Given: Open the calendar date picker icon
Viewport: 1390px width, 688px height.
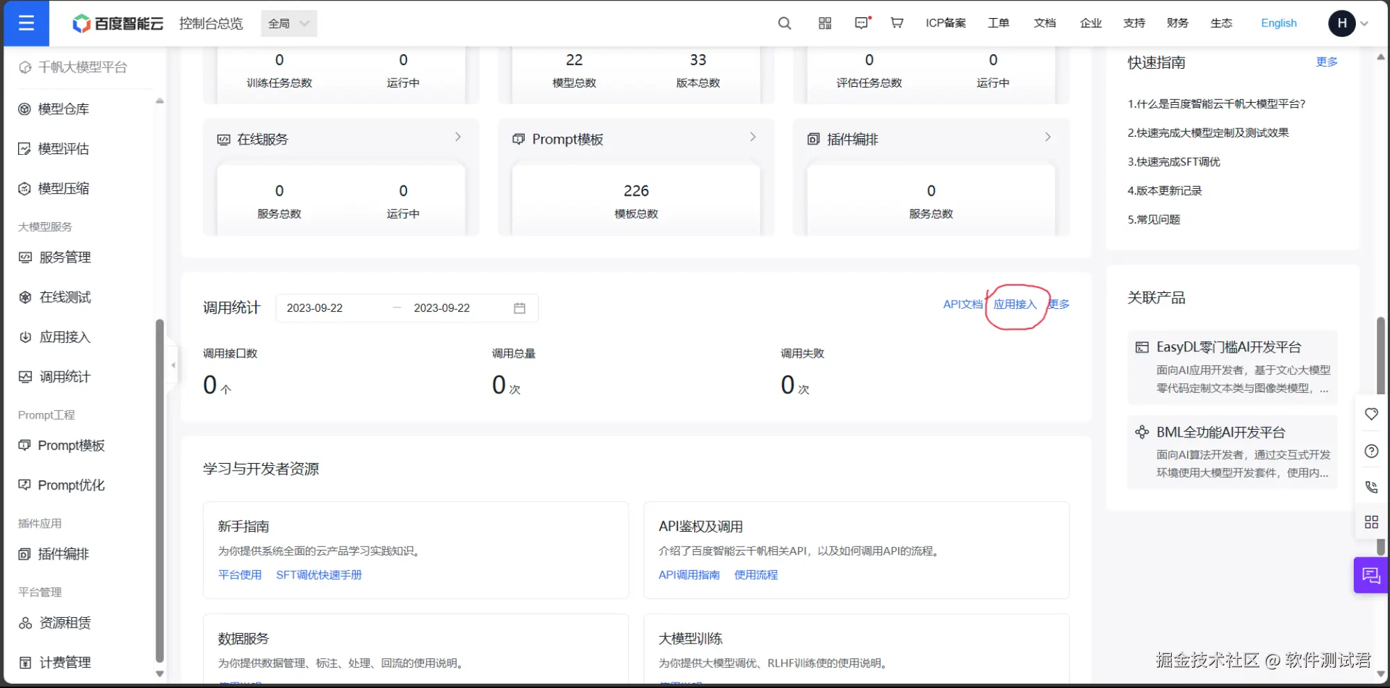Looking at the screenshot, I should pos(519,308).
